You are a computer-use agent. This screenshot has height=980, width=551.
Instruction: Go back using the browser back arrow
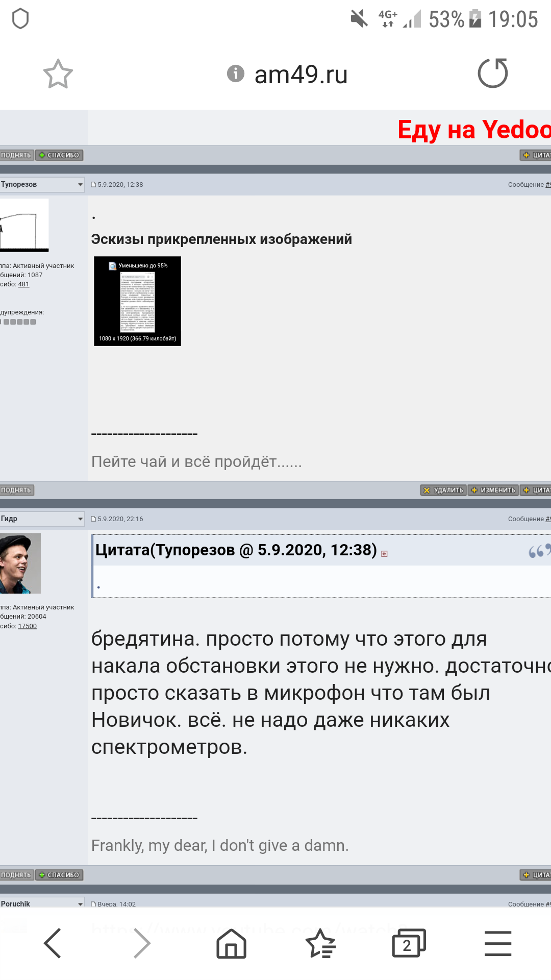[53, 943]
